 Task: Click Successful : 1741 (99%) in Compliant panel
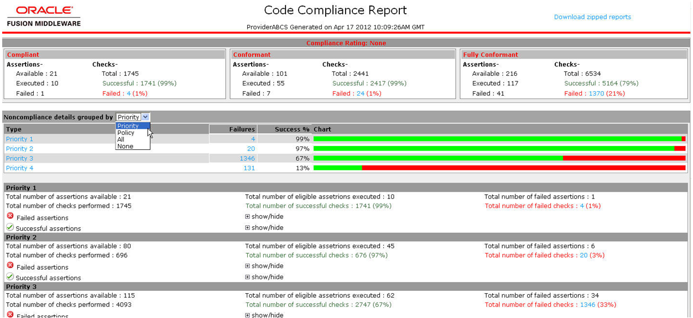[x=139, y=84]
